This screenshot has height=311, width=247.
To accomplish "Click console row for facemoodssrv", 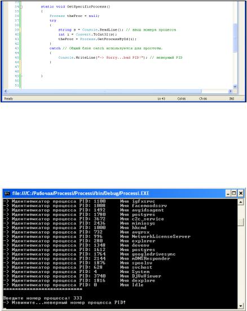I will [85, 206].
